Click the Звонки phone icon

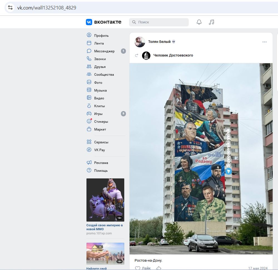point(89,59)
